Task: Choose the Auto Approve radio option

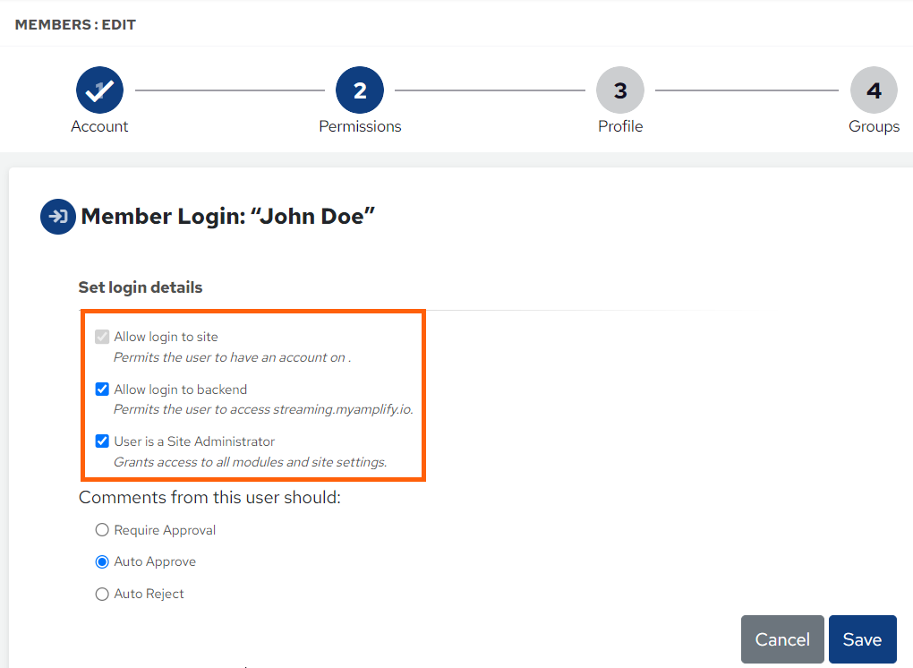Action: pyautogui.click(x=102, y=561)
